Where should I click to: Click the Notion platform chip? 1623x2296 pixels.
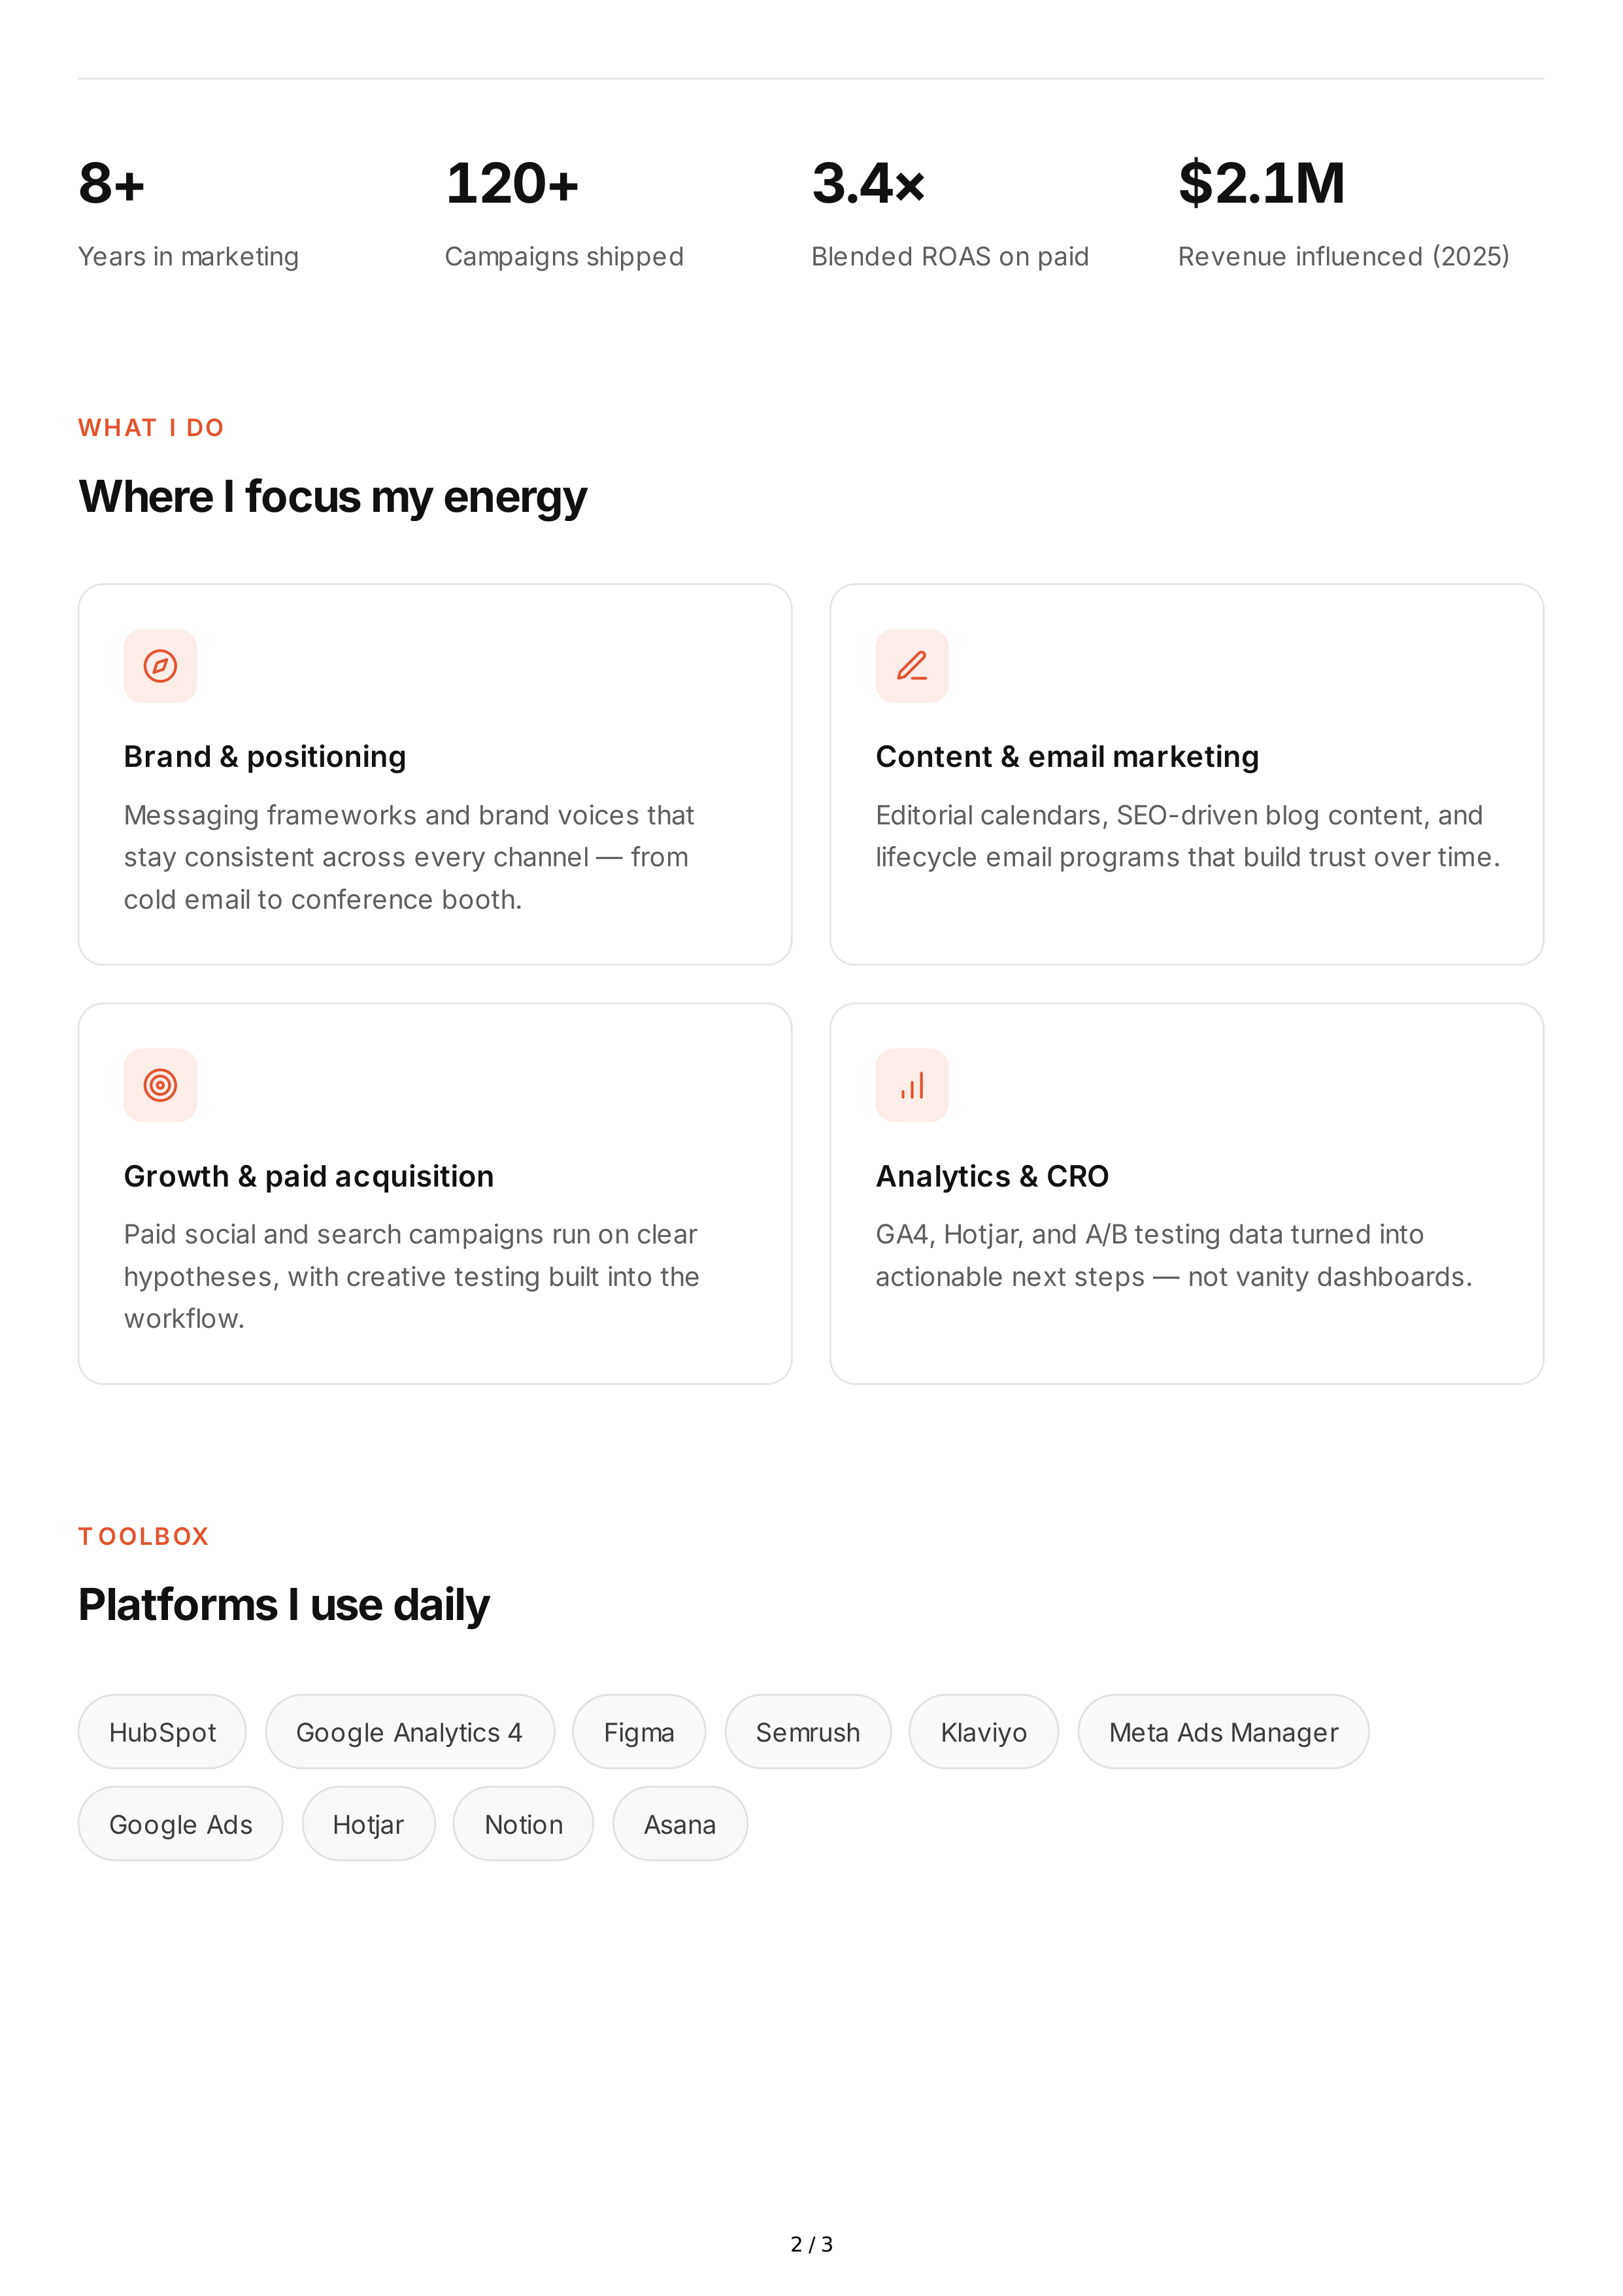[524, 1824]
